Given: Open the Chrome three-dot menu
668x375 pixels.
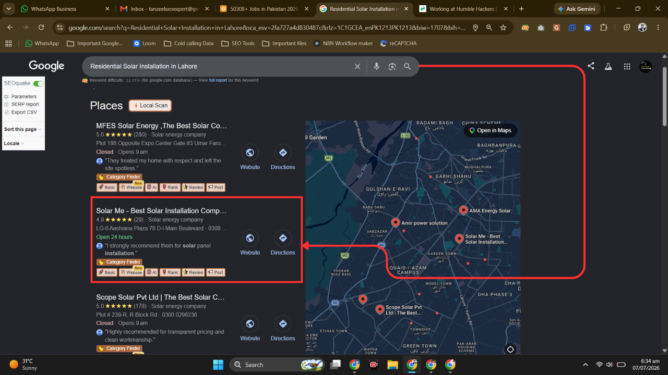Looking at the screenshot, I should click(658, 28).
